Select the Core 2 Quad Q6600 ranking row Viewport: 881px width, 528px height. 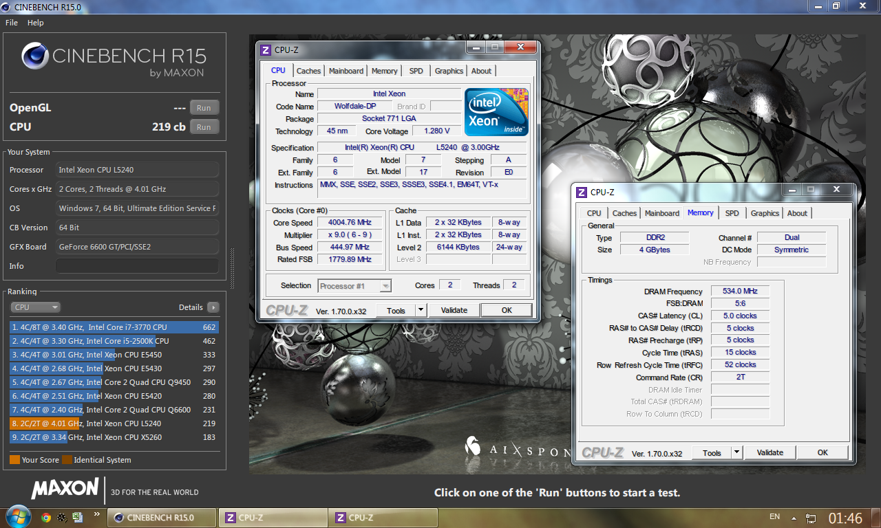coord(114,410)
